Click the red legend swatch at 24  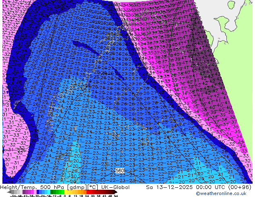88,192
